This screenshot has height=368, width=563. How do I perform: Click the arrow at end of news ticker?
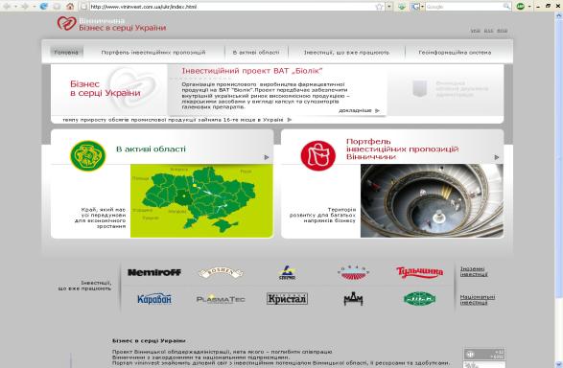coord(290,120)
